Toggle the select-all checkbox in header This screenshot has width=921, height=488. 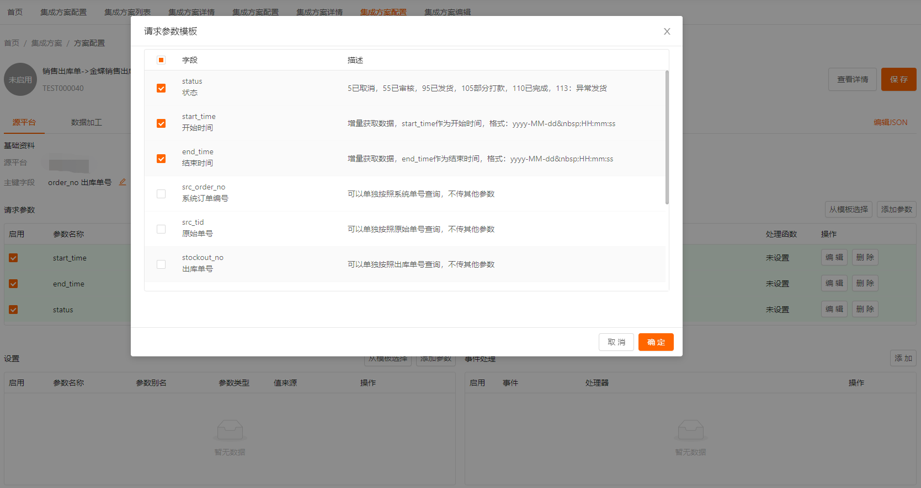click(x=161, y=60)
